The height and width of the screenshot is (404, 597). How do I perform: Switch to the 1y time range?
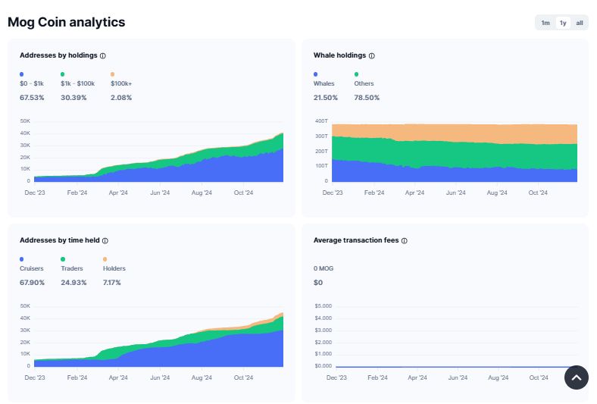click(563, 23)
